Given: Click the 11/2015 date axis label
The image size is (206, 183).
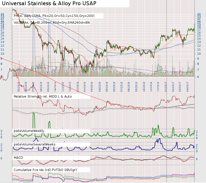Looking at the screenshot, I should 63,87.
